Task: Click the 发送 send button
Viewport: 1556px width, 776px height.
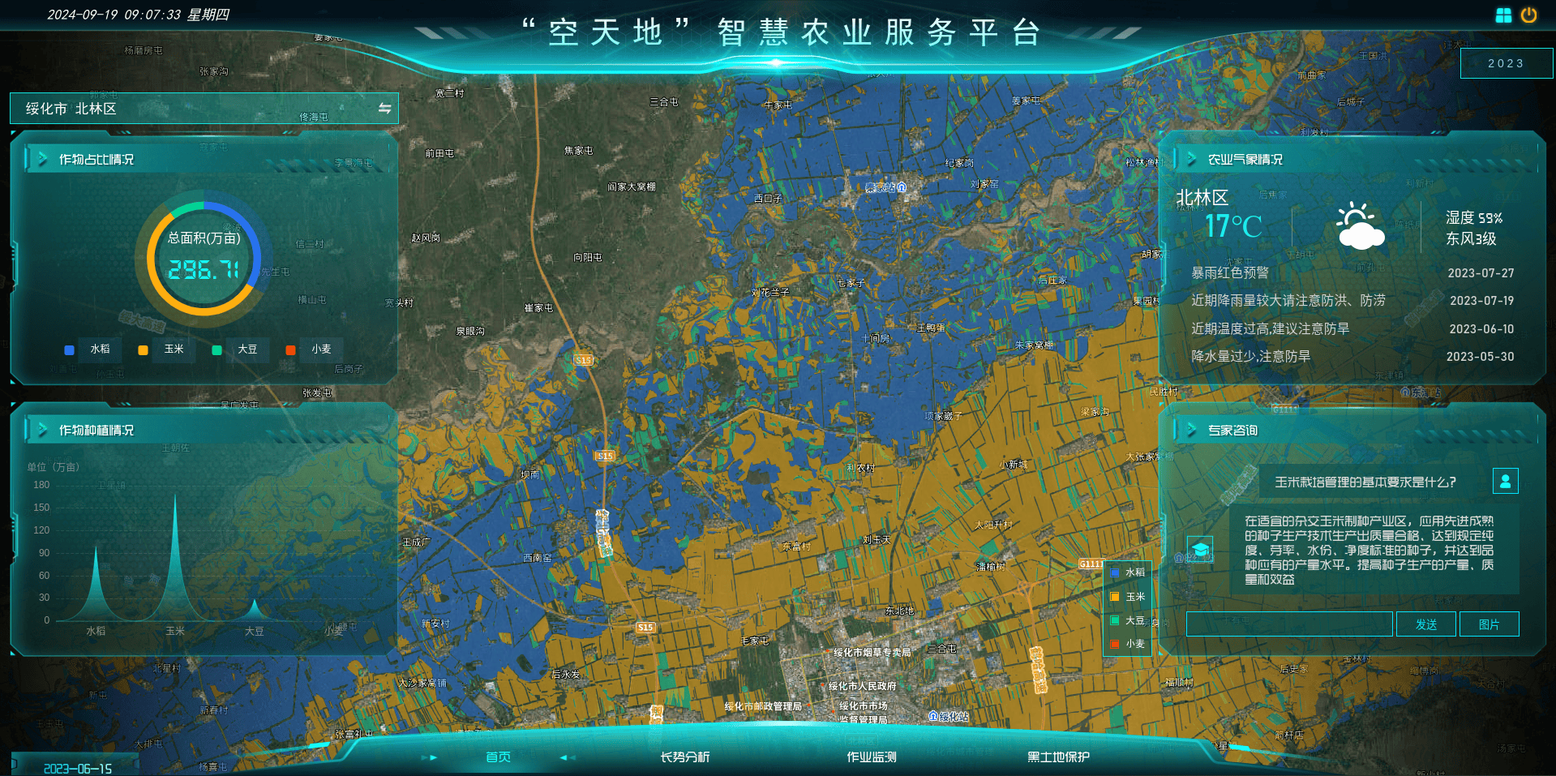Action: [1425, 624]
